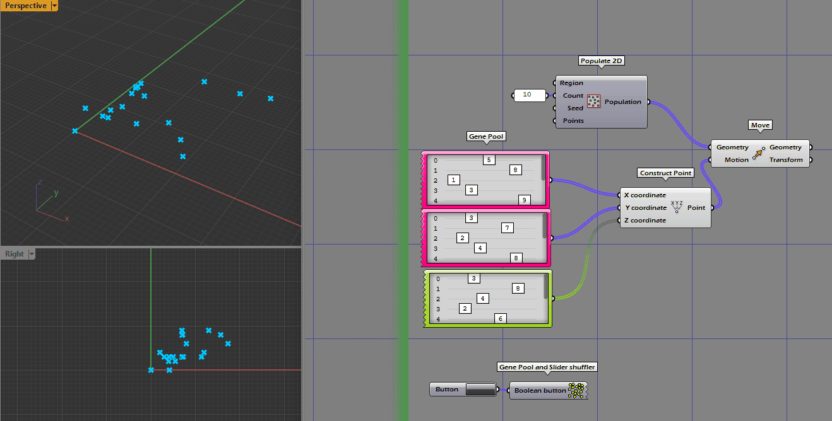Select slider 3 in row 0 of lower pink Gene Pool
This screenshot has height=421, width=832.
click(471, 218)
